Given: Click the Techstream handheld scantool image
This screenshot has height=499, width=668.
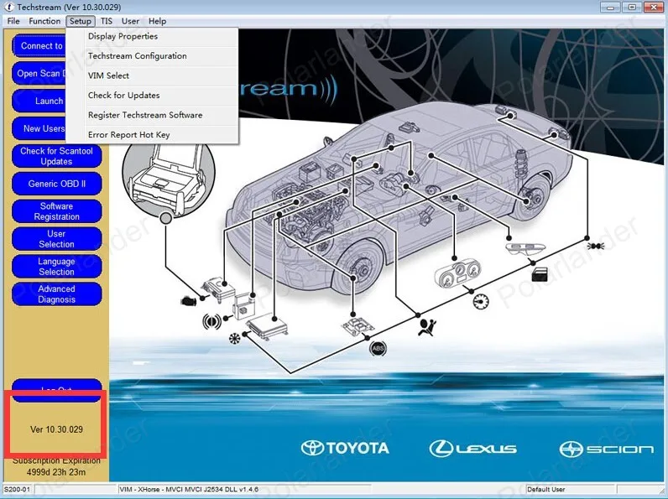Looking at the screenshot, I should pyautogui.click(x=169, y=178).
